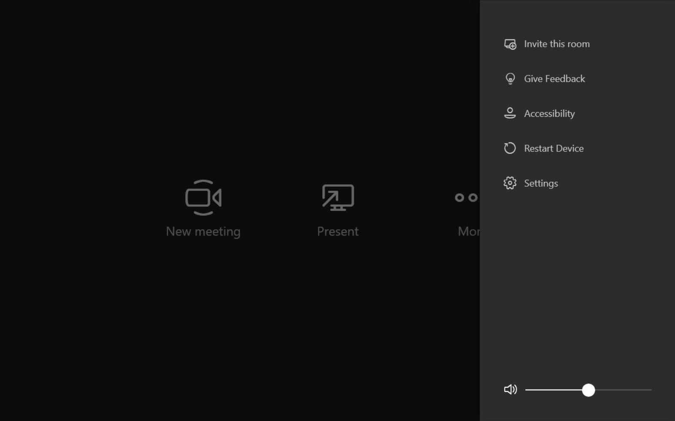This screenshot has width=675, height=421.
Task: Open the Invite this room option
Action: pos(556,44)
